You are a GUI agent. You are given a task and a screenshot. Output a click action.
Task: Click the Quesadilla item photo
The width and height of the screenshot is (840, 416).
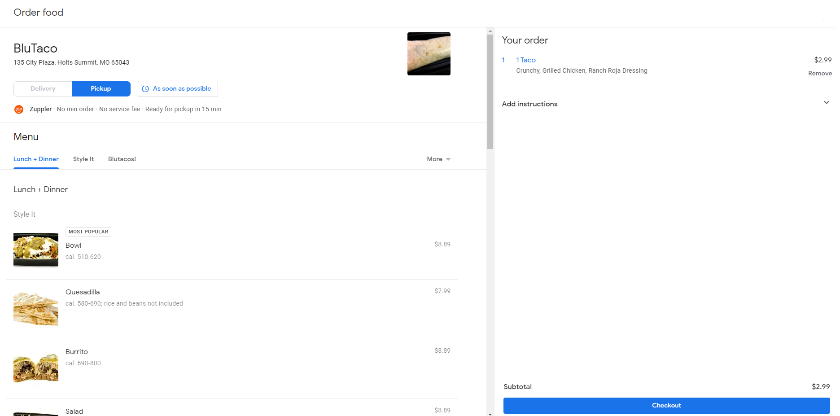coord(36,309)
